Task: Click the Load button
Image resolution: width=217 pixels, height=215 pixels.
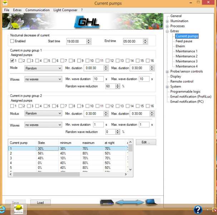Action: (40, 202)
